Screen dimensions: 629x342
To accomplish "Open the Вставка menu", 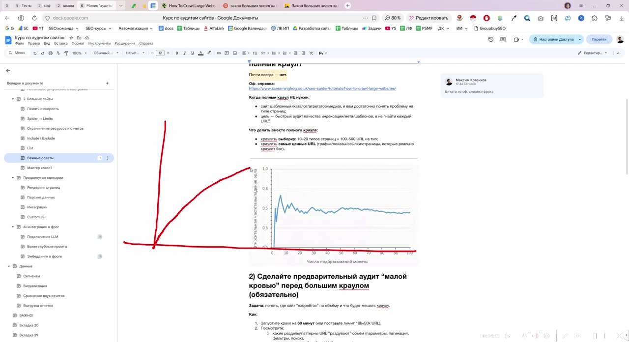I will tap(61, 43).
